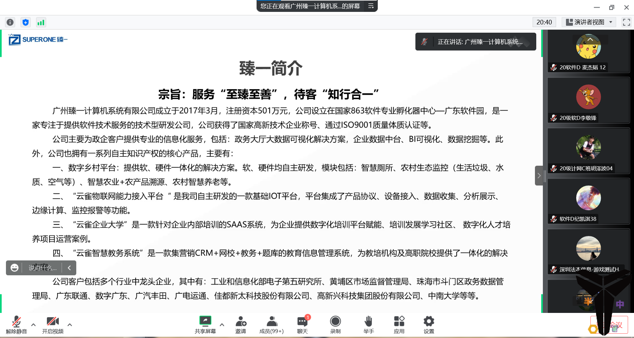Expand audio options arrow next to mute

[33, 325]
